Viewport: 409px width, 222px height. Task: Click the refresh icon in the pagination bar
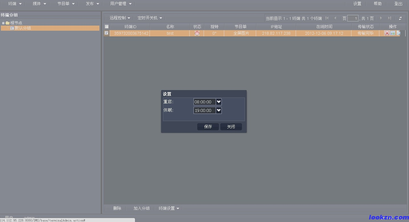click(400, 18)
